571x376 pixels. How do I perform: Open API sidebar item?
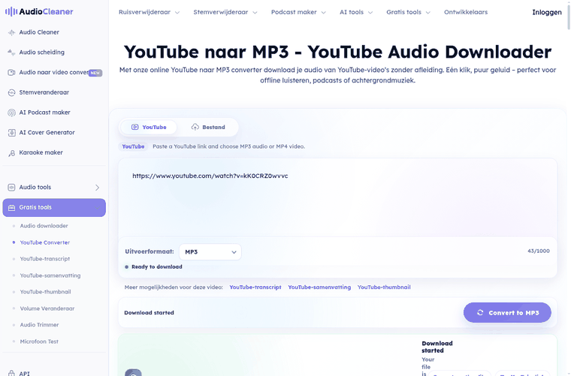[x=54, y=373]
